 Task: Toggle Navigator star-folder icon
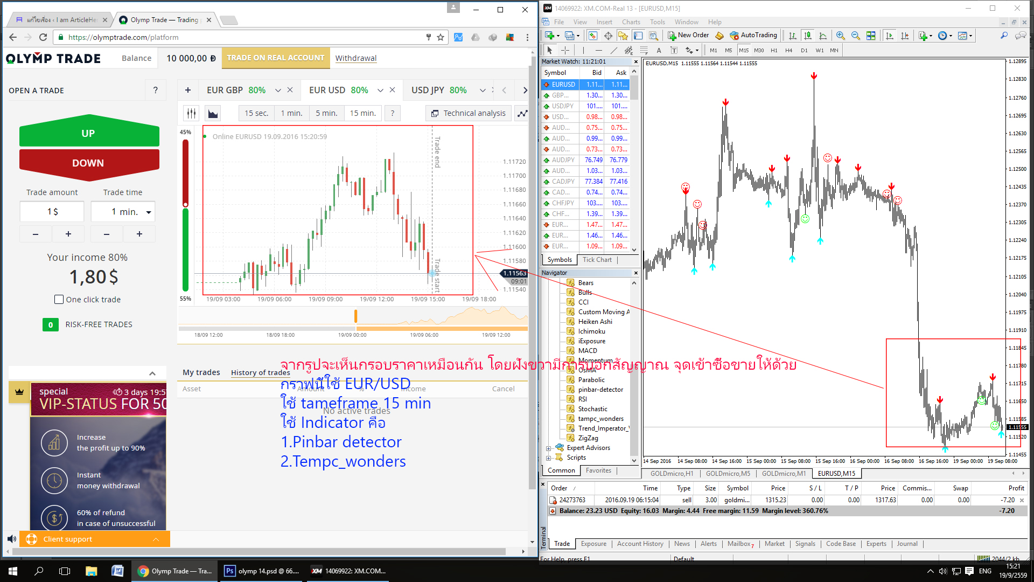coord(623,36)
